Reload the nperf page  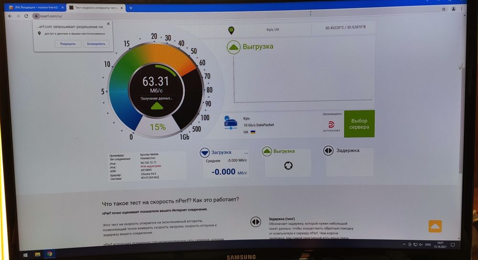coord(26,16)
